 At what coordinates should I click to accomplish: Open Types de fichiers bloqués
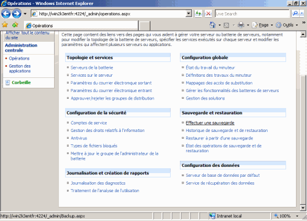(x=94, y=145)
